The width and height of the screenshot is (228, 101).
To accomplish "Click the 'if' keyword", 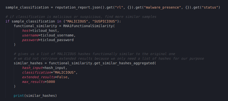I will click(x=7, y=21).
